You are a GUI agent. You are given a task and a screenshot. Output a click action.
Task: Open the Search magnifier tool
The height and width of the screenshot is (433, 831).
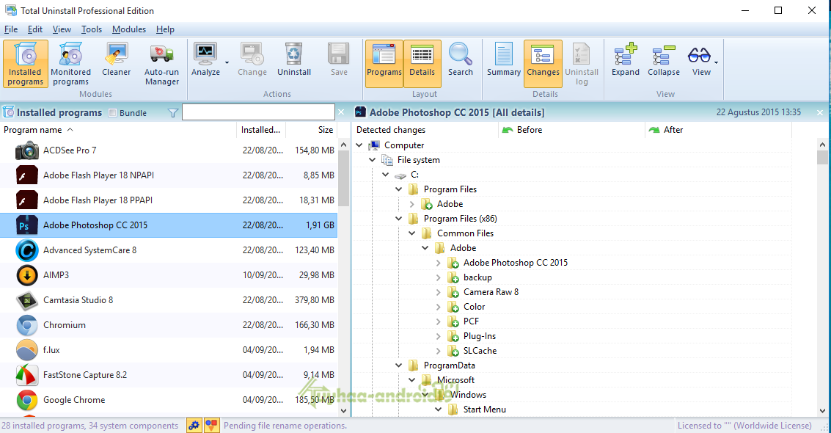[x=460, y=59]
